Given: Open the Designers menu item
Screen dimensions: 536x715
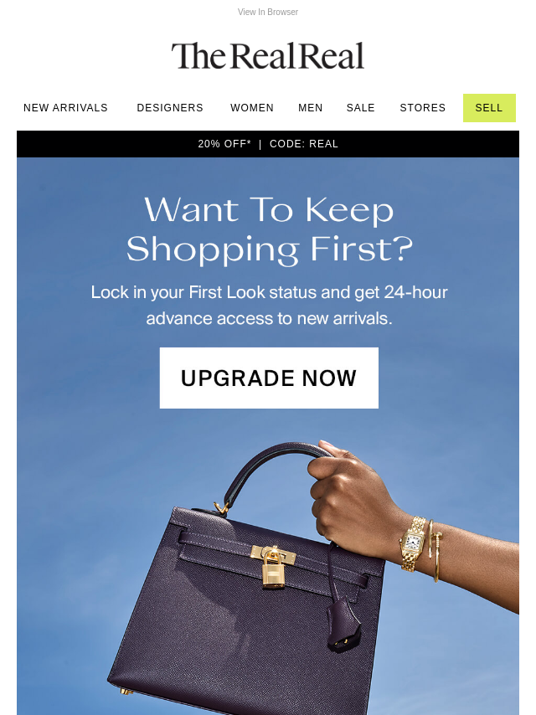Looking at the screenshot, I should (x=170, y=108).
